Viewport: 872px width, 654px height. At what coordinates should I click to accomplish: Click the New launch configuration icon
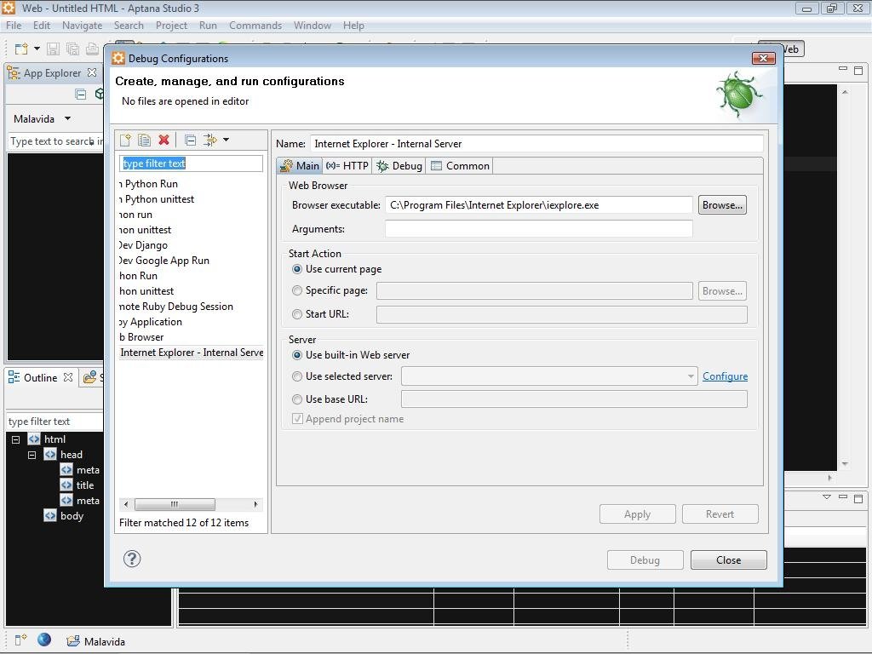126,141
